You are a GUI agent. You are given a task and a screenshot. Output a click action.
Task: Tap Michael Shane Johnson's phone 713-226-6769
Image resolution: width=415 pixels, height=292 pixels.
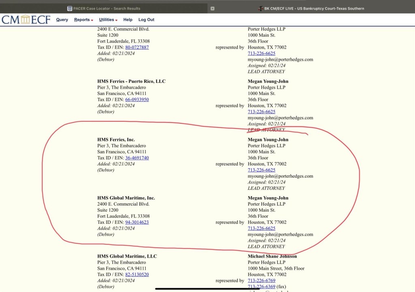(261, 281)
